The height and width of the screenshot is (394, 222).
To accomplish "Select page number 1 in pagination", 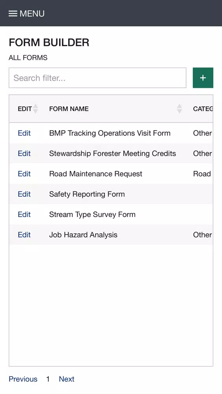I will click(x=48, y=379).
